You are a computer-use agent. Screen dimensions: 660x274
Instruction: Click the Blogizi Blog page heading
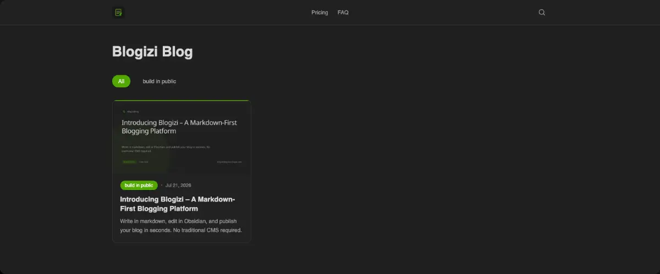coord(152,52)
